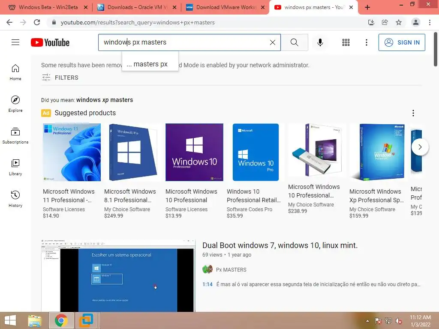Open Library in the sidebar
Screen dimensions: 439x329
[15, 167]
